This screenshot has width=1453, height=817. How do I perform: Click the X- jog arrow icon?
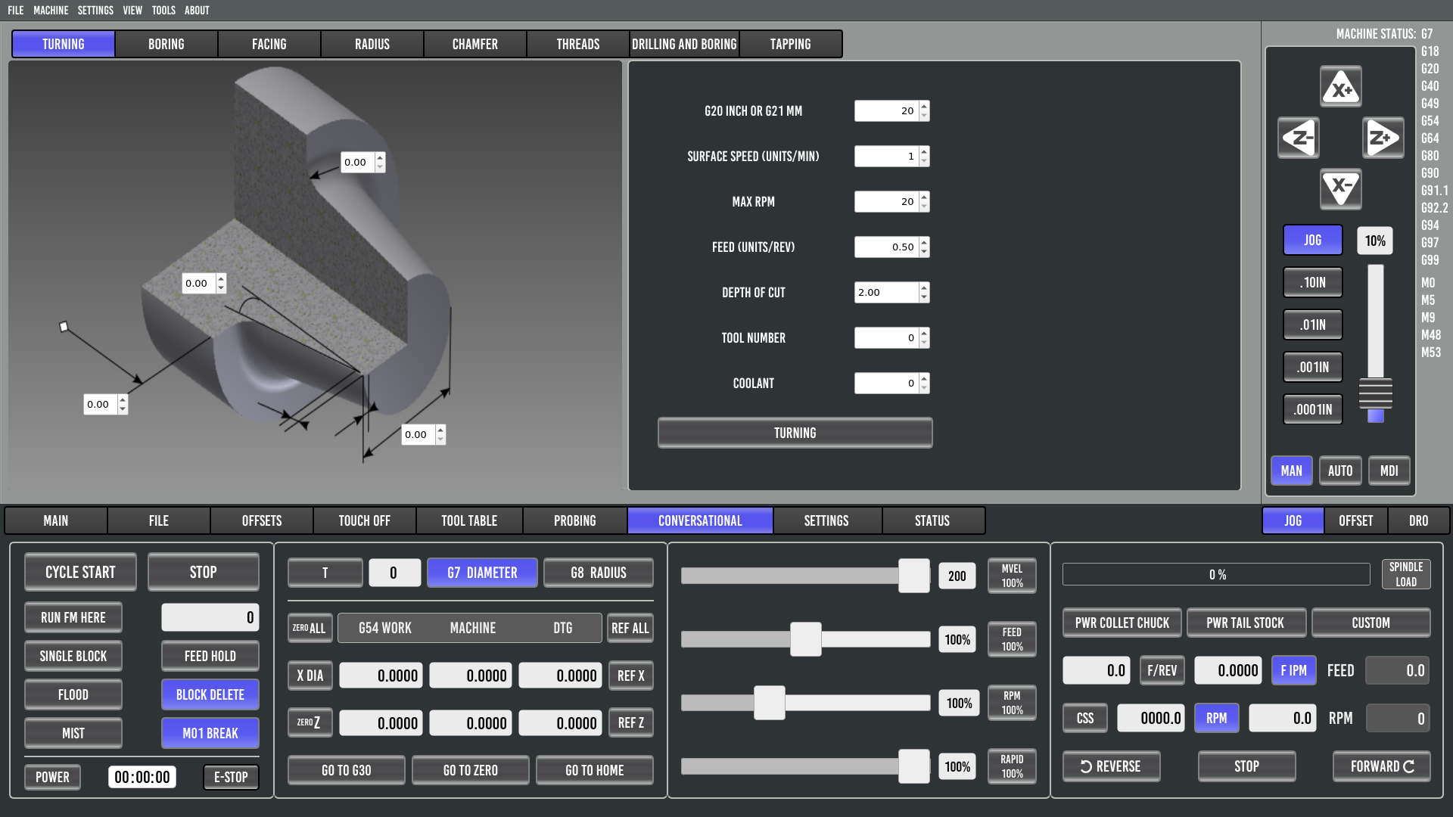tap(1340, 188)
